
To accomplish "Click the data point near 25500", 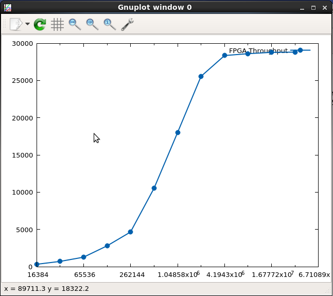I will pyautogui.click(x=201, y=76).
